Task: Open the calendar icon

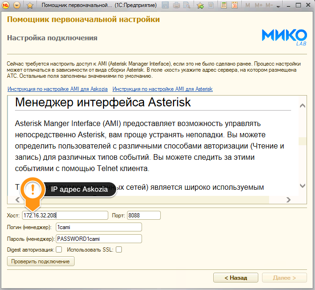Action: [x=234, y=5]
